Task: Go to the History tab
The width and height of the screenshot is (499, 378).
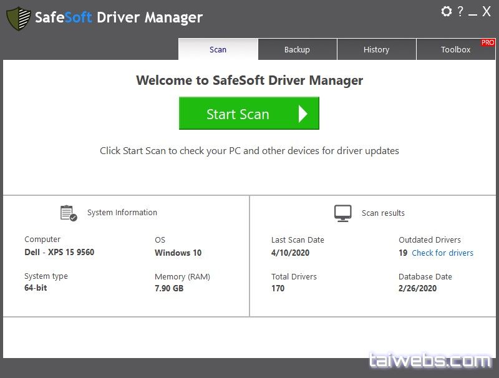Action: click(376, 49)
